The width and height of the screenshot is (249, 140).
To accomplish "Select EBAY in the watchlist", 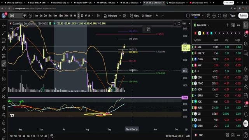I will pos(217,77).
